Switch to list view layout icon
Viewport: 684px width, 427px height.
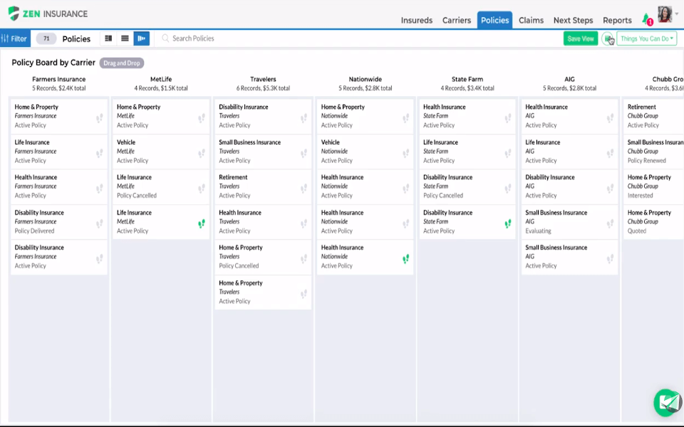pos(125,38)
